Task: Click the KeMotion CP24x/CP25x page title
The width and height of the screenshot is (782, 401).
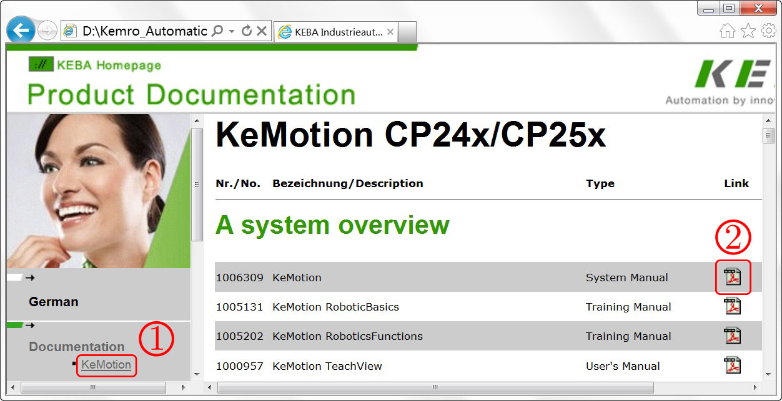Action: (410, 135)
